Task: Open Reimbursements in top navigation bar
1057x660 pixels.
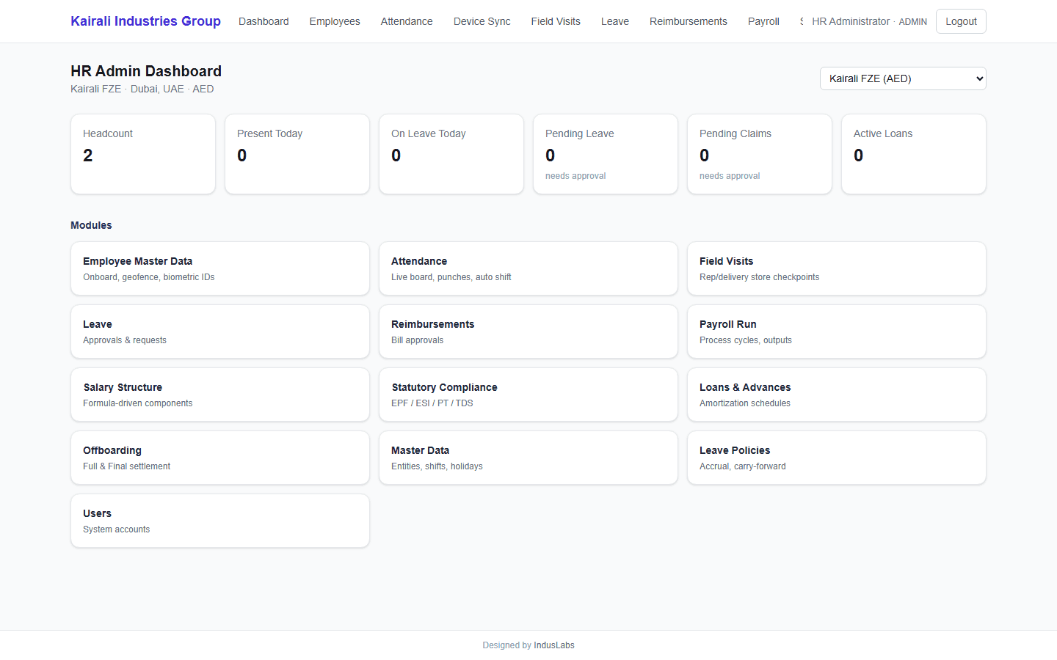Action: point(689,21)
